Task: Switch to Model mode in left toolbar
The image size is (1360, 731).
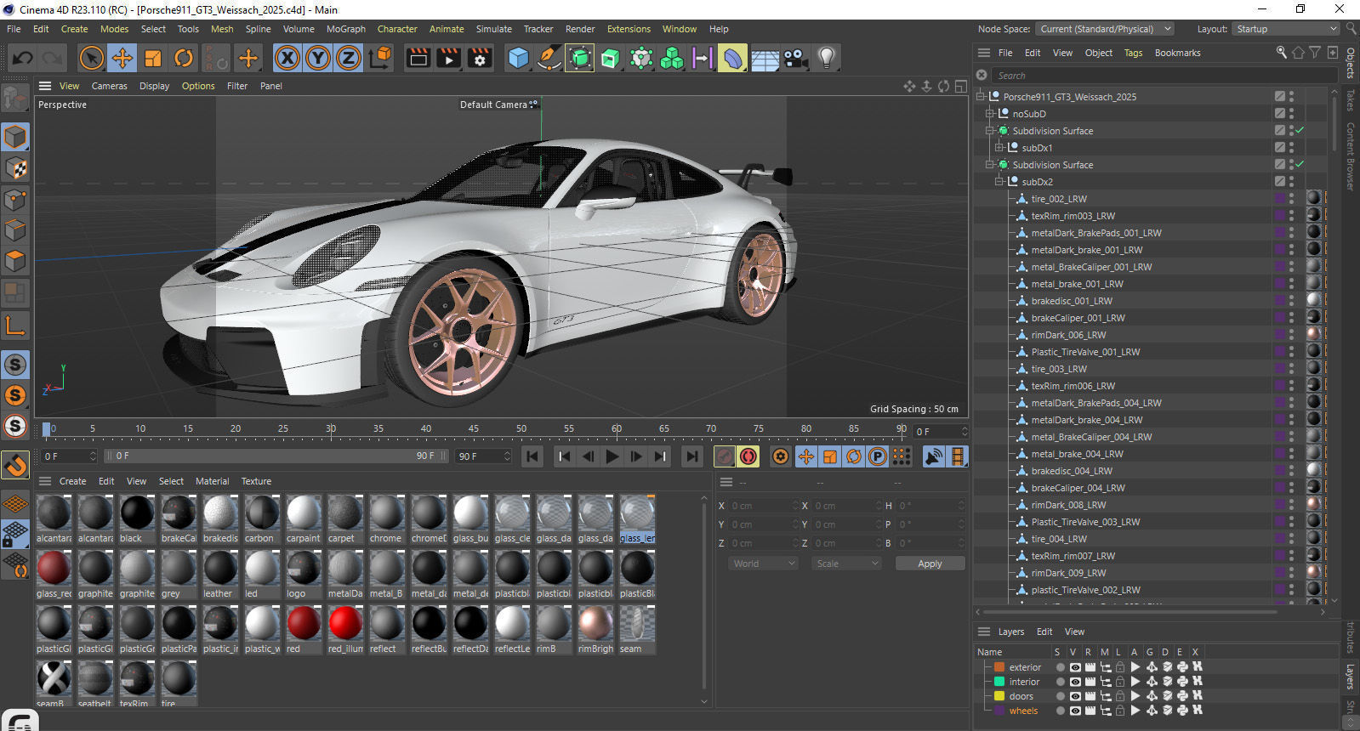Action: 15,137
